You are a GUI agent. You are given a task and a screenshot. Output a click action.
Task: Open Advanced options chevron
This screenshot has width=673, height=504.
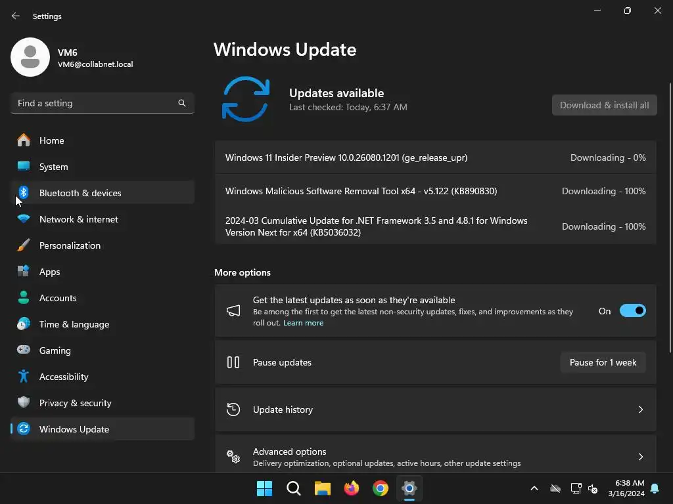pos(640,457)
